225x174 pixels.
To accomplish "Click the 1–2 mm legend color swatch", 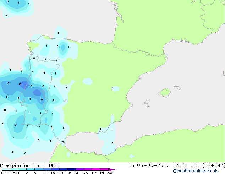I will coord(22,169).
